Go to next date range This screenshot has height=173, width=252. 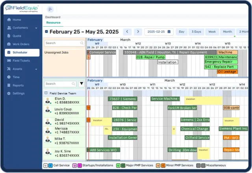point(138,32)
